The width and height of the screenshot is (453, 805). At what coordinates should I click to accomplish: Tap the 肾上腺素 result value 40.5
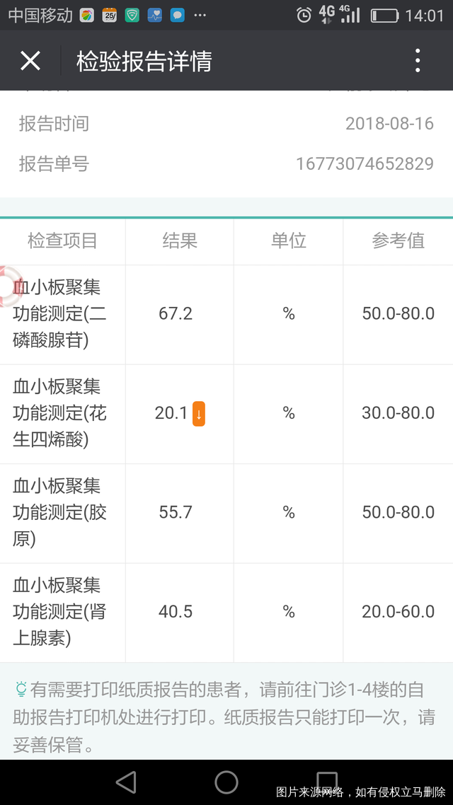176,612
